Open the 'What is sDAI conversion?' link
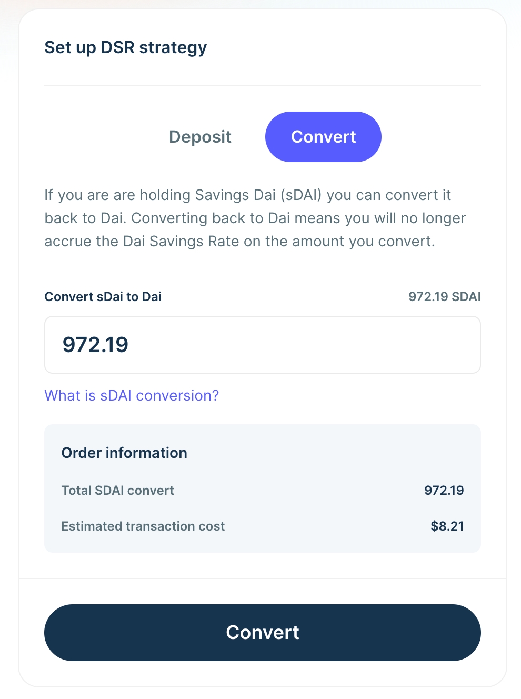This screenshot has width=521, height=699. point(132,395)
